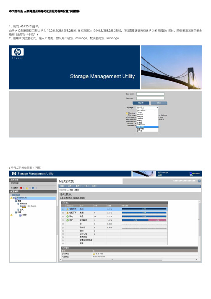Choose 日本語 in the language list

147,123
